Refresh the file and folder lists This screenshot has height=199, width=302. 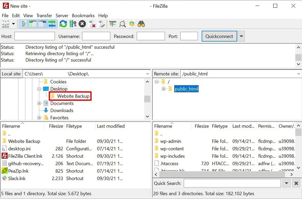tap(63, 24)
